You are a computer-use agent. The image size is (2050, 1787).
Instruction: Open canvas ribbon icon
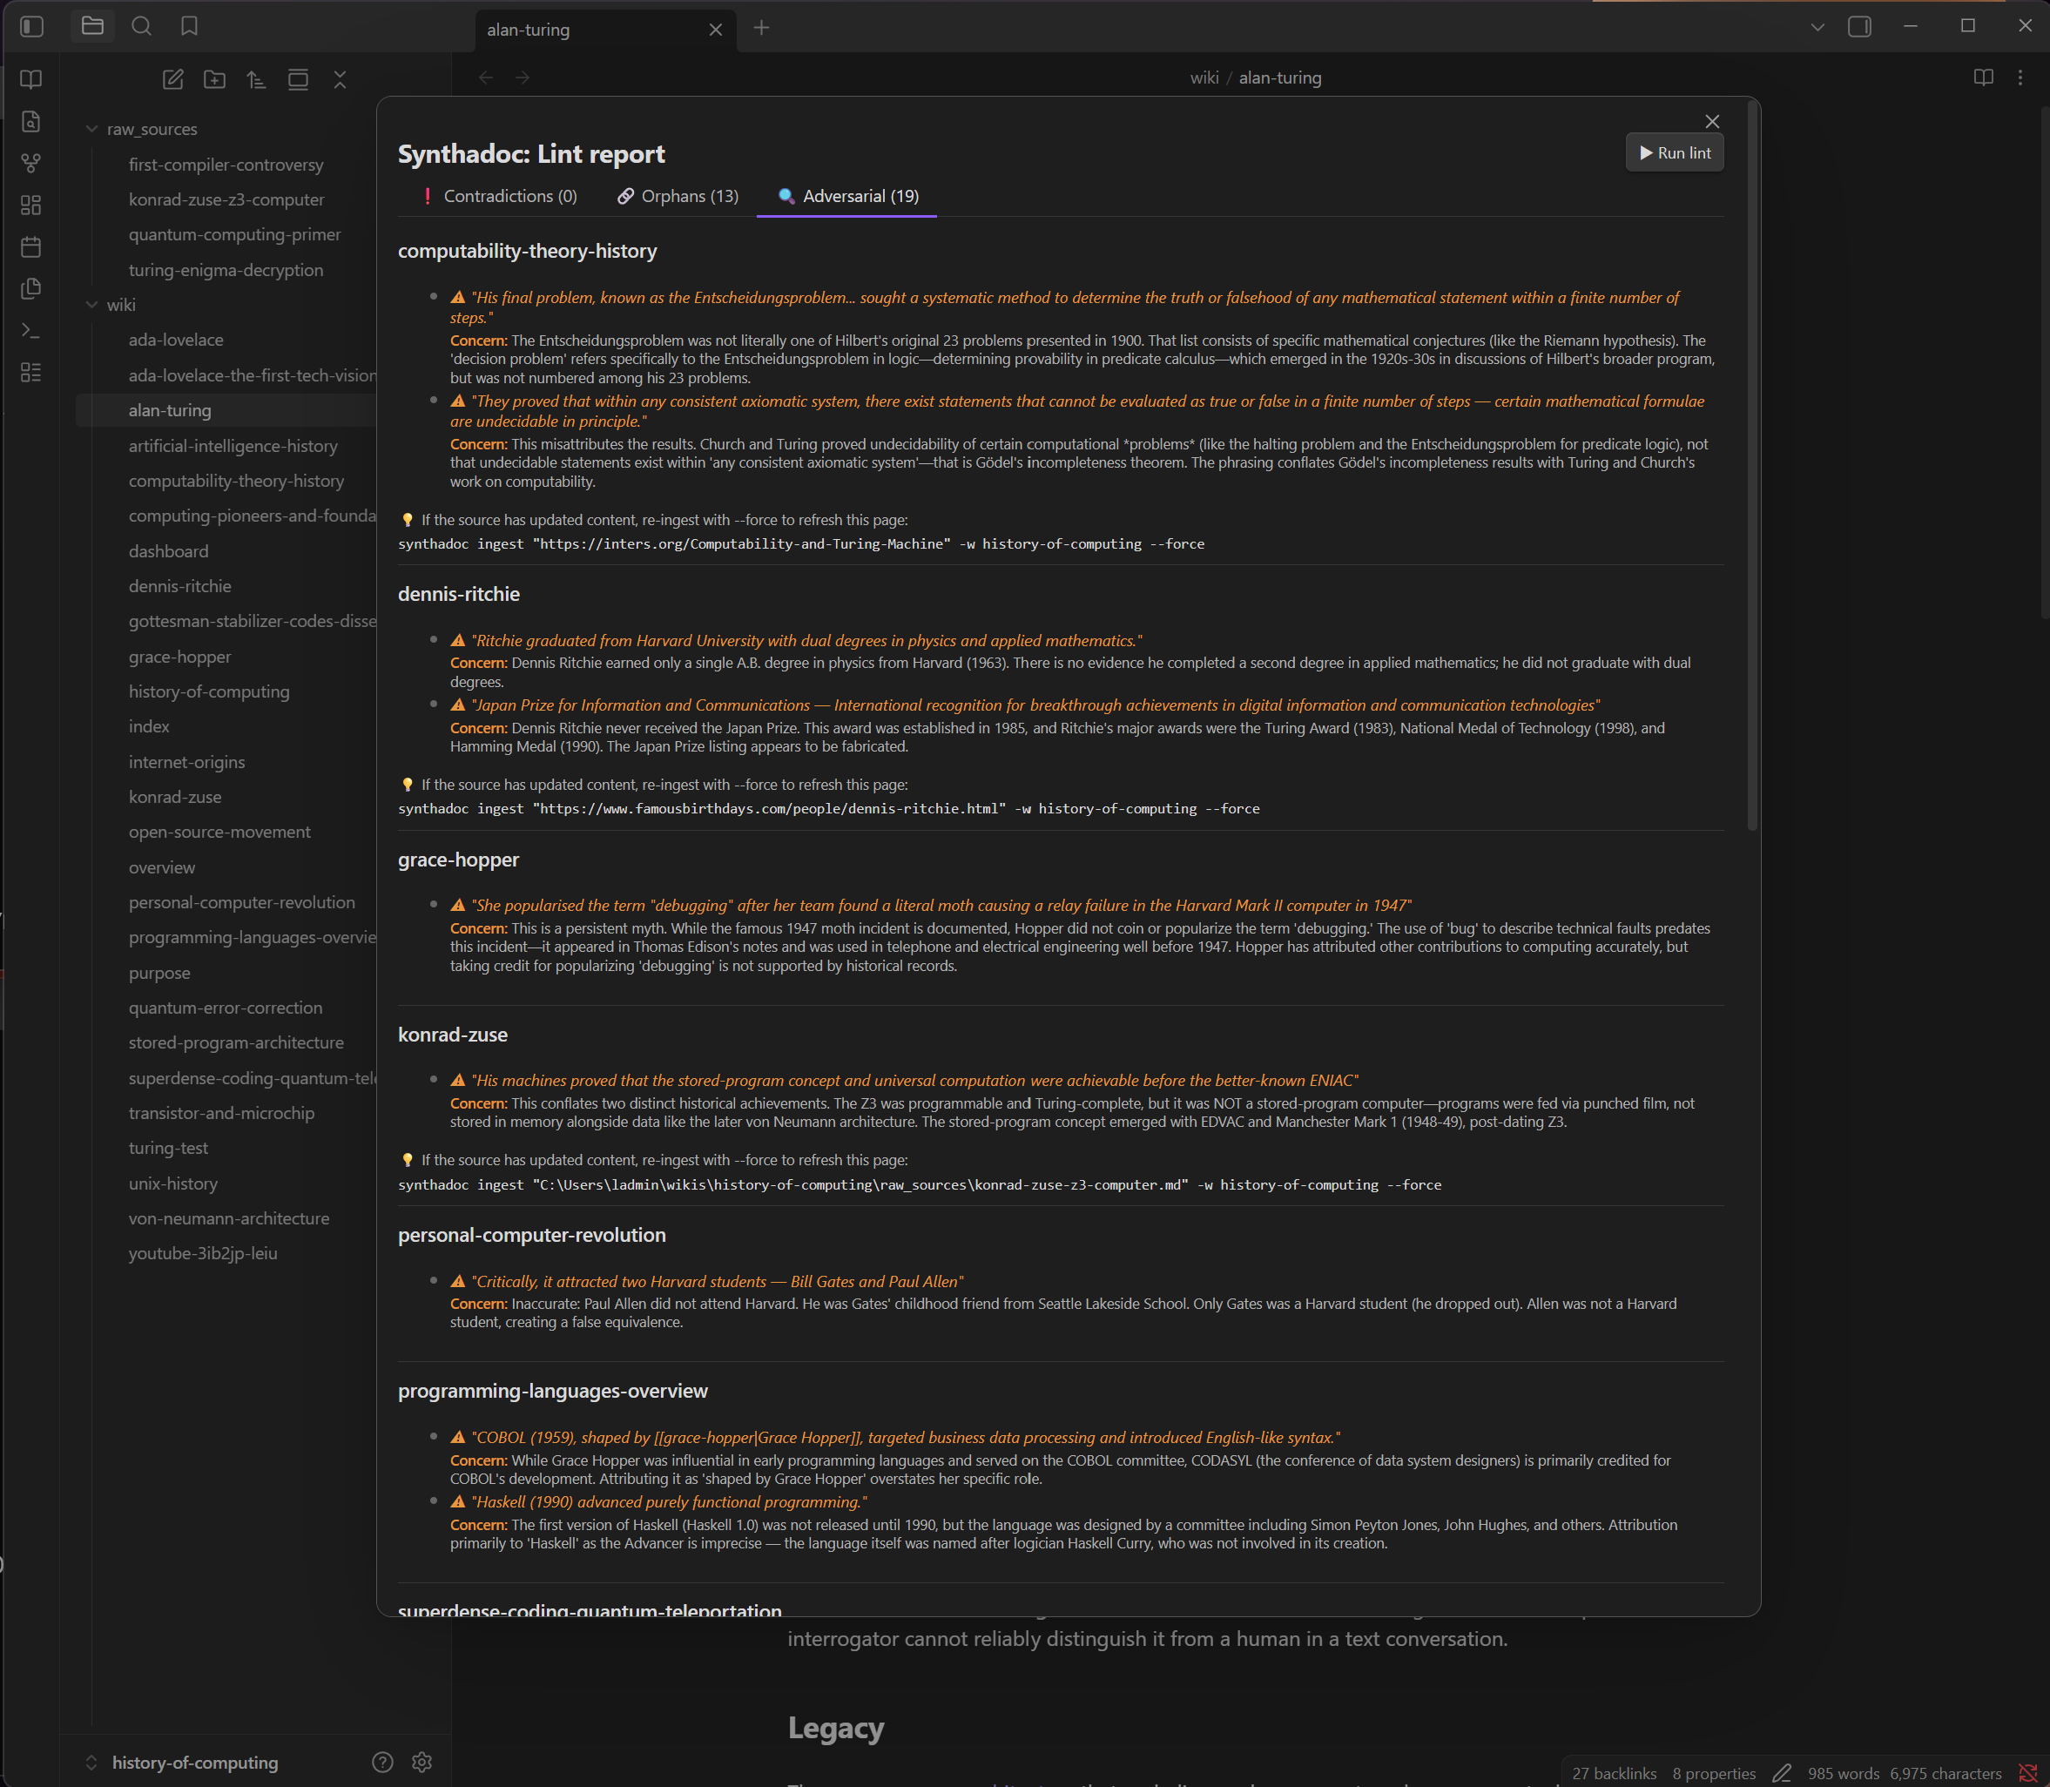[x=30, y=206]
